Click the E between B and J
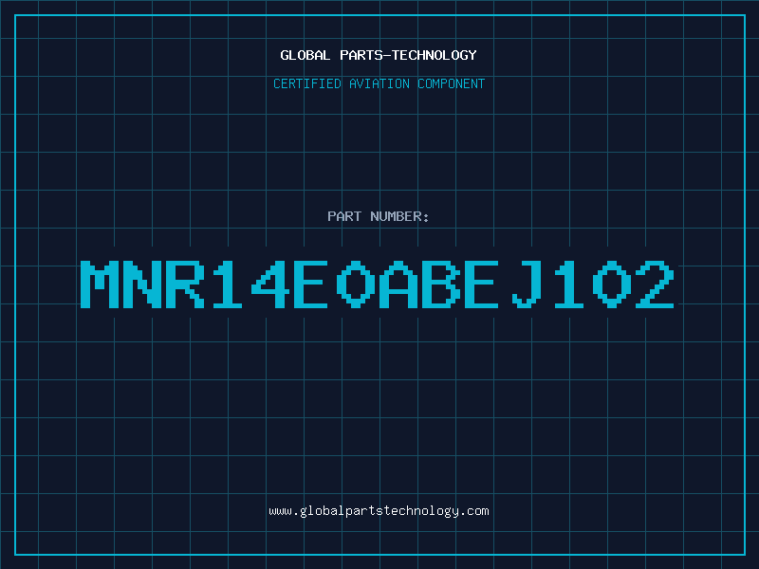Viewport: 759px width, 569px height. 482,284
